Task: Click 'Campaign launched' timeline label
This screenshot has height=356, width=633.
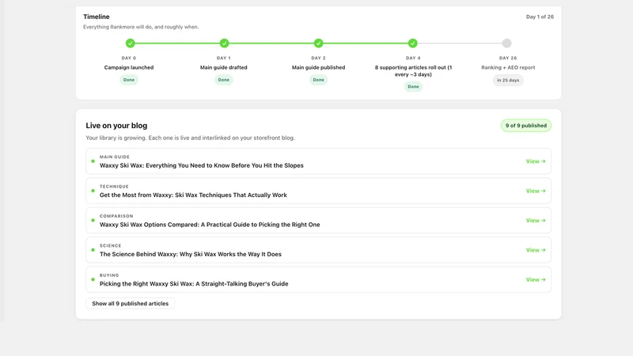Action: tap(129, 67)
